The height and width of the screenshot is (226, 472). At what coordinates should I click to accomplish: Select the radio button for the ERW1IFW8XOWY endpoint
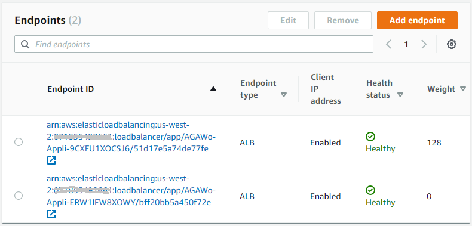click(19, 196)
